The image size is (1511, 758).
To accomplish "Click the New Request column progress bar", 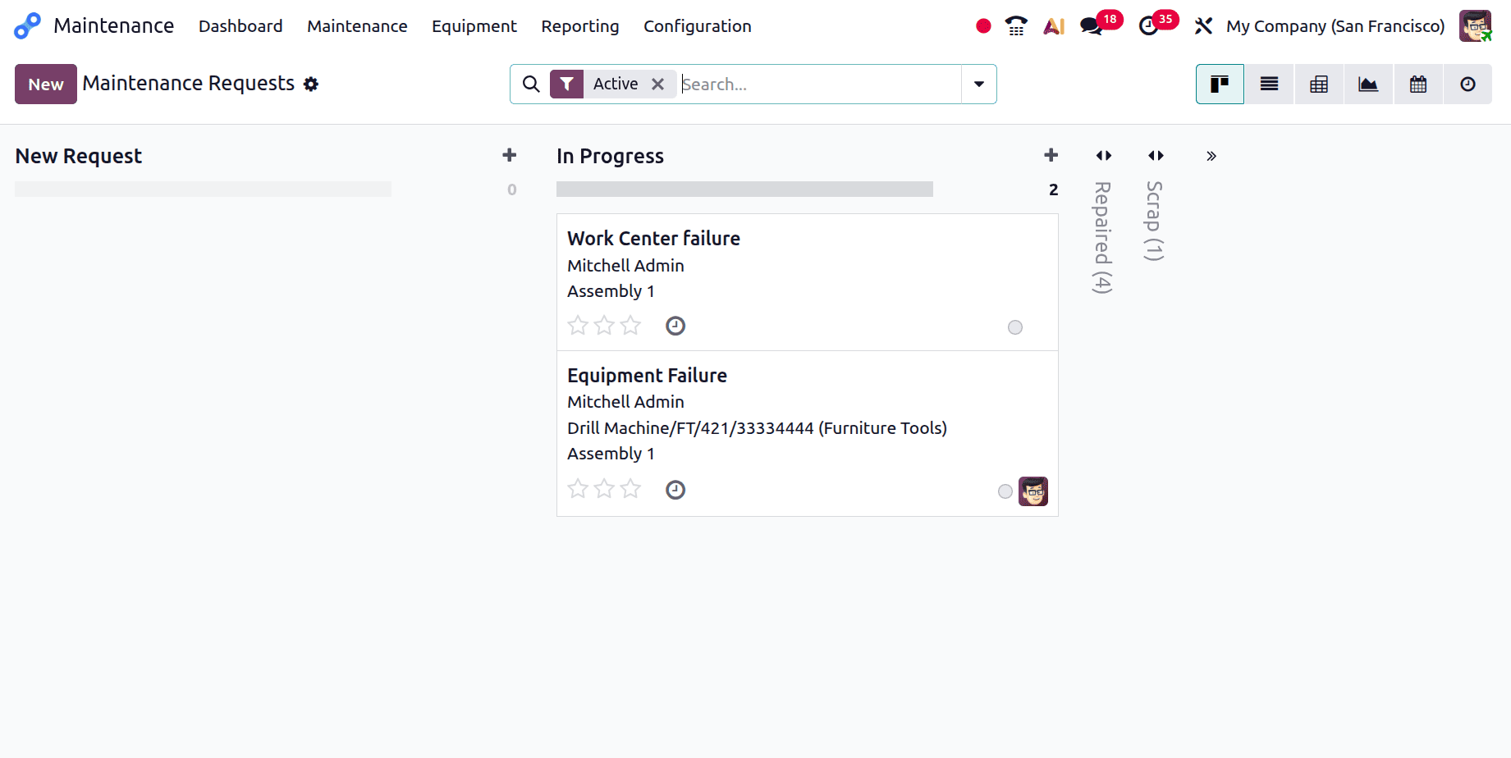I will tap(203, 189).
